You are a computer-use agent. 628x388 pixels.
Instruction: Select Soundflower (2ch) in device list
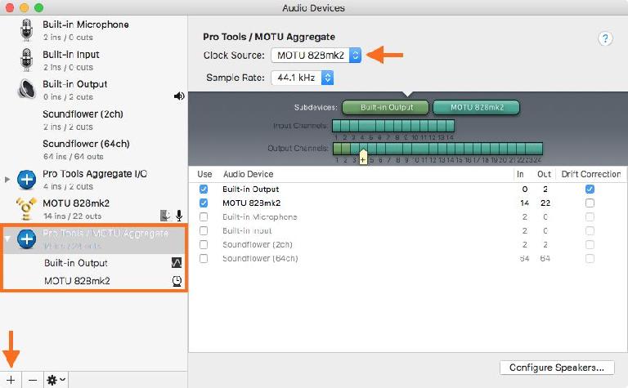pyautogui.click(x=94, y=120)
